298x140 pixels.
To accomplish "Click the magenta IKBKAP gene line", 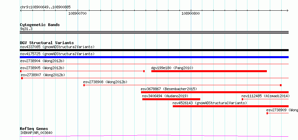I will [154, 136].
